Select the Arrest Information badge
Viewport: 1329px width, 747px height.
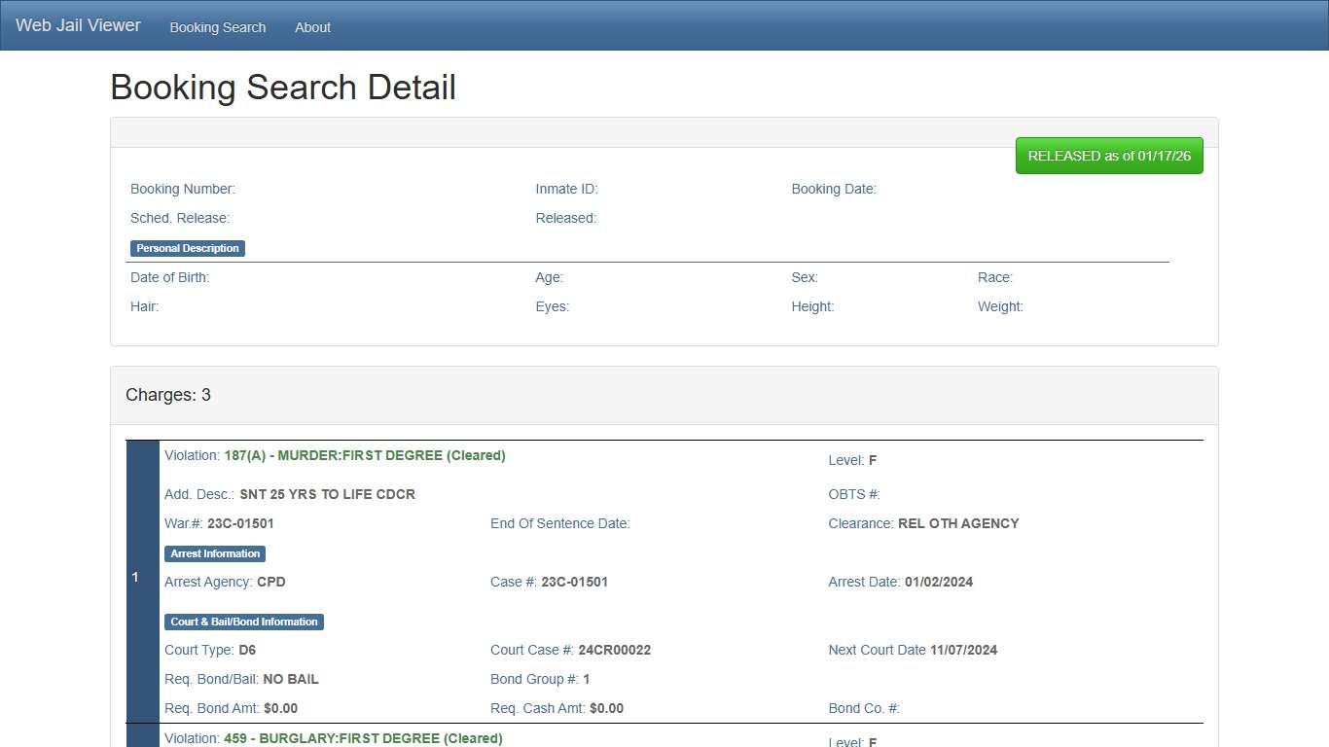tap(214, 553)
